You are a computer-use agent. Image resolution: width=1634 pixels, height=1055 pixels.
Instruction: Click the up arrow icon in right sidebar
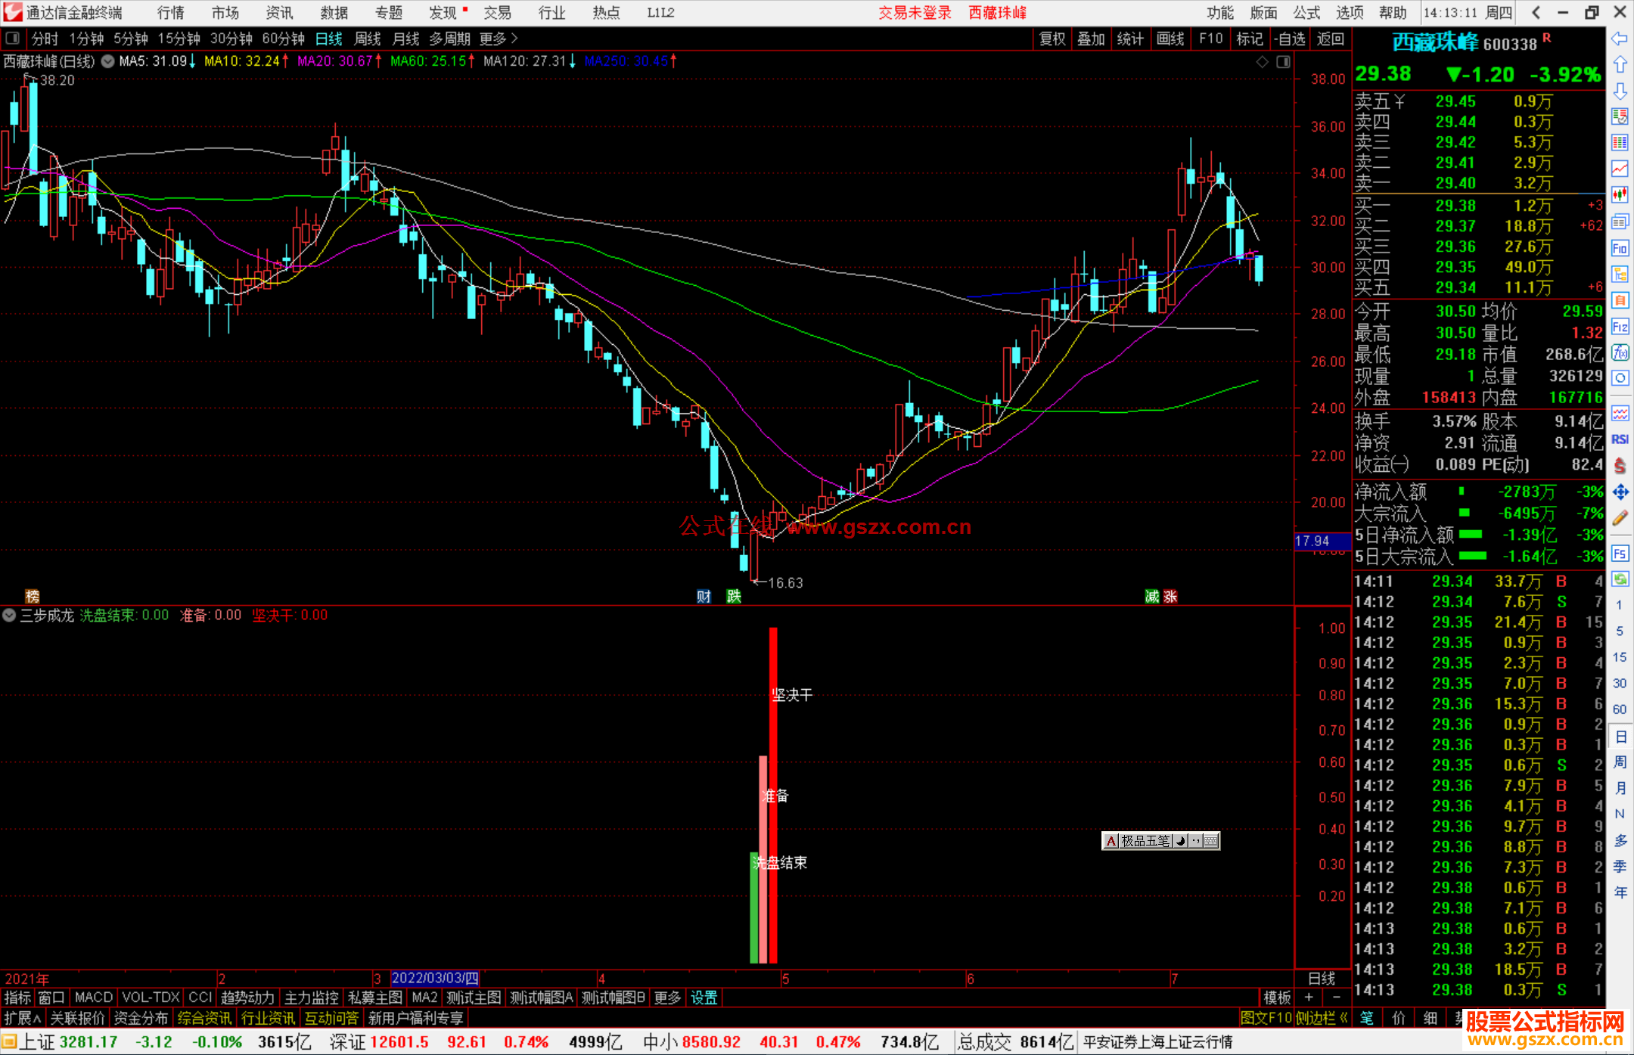click(1620, 64)
